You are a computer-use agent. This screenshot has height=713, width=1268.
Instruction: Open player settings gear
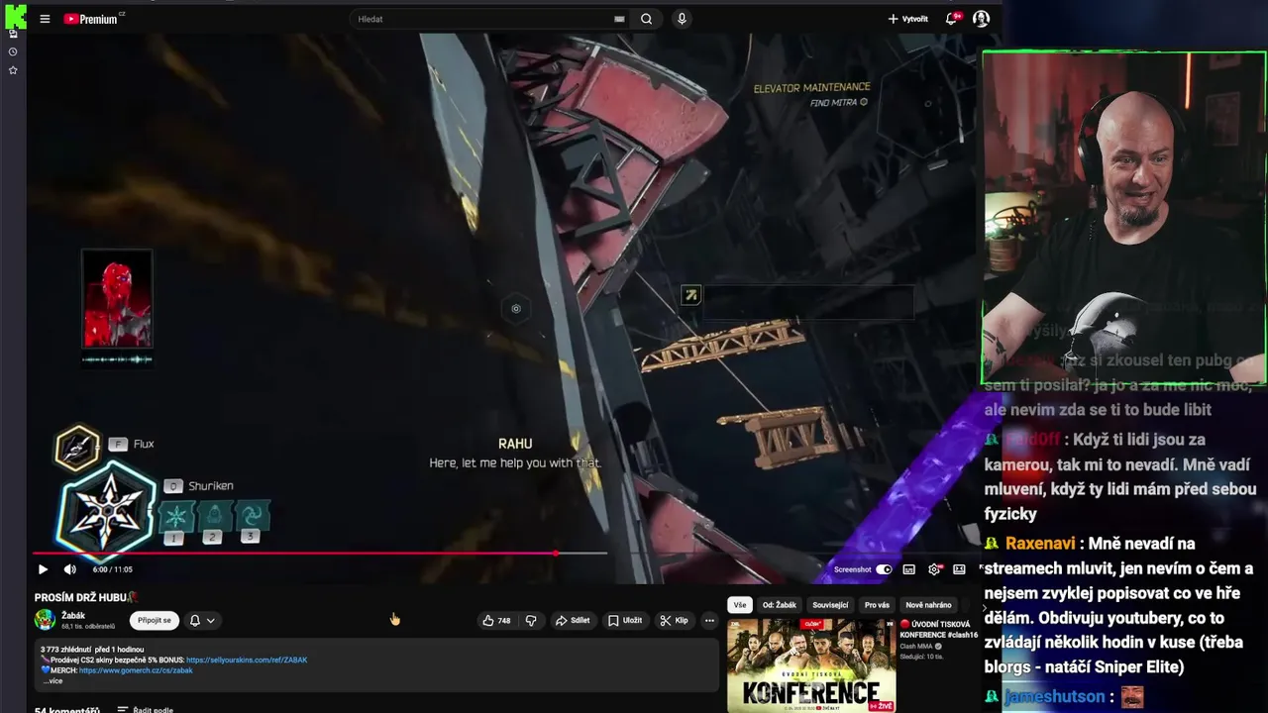coord(934,569)
